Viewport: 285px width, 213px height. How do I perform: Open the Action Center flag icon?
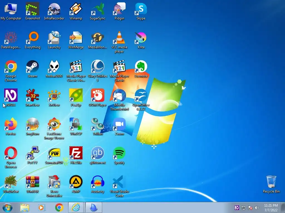tap(250, 208)
